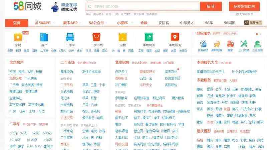This screenshot has width=267, height=150.
Task: Expand the 小程序 dropdown
Action: [x=132, y=23]
